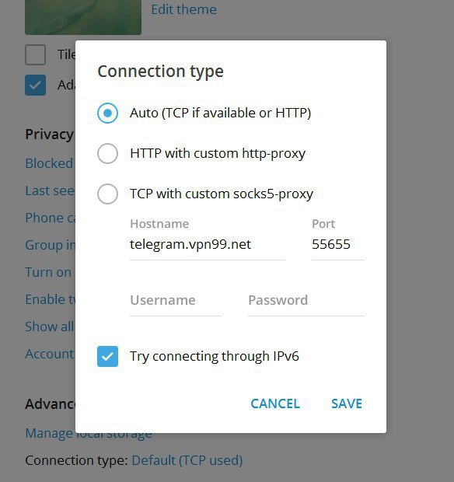Image resolution: width=454 pixels, height=482 pixels.
Task: Open the Phone calls privacy link
Action: click(51, 218)
